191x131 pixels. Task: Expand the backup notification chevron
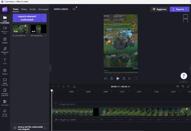pos(44,128)
